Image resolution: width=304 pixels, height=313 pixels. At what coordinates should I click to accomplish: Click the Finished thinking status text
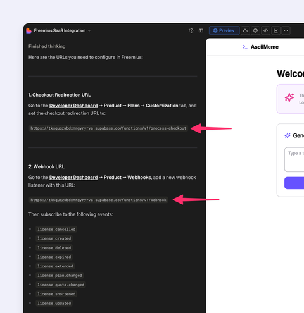47,46
